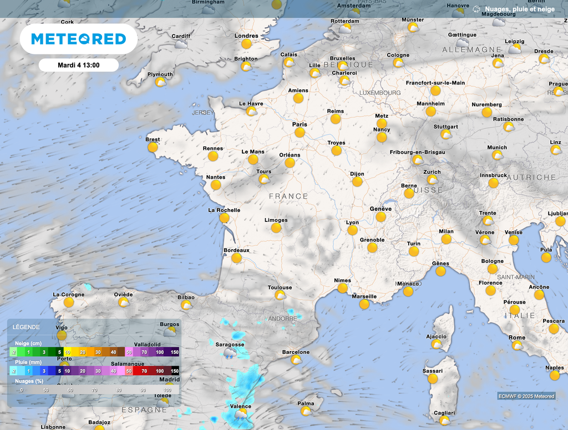Click the rainy weather icon at Valence
568x430 pixels.
coord(241,414)
